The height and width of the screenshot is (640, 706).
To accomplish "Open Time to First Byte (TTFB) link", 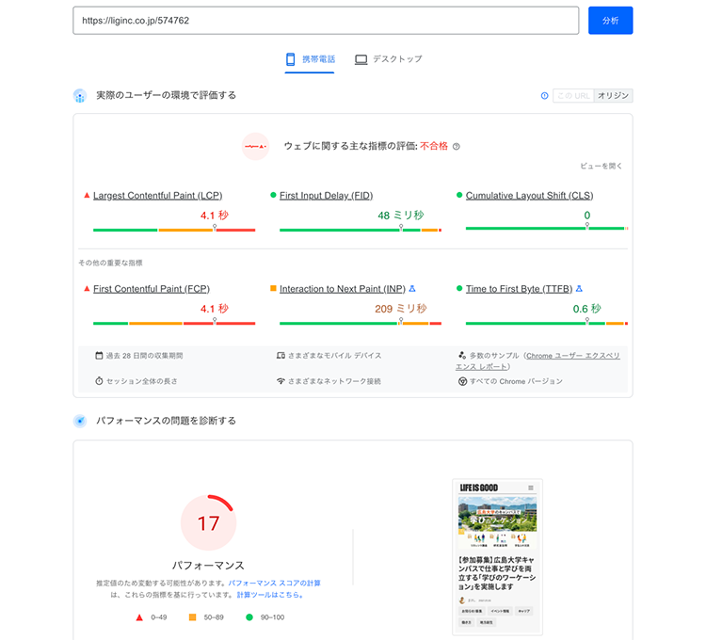I will click(519, 289).
